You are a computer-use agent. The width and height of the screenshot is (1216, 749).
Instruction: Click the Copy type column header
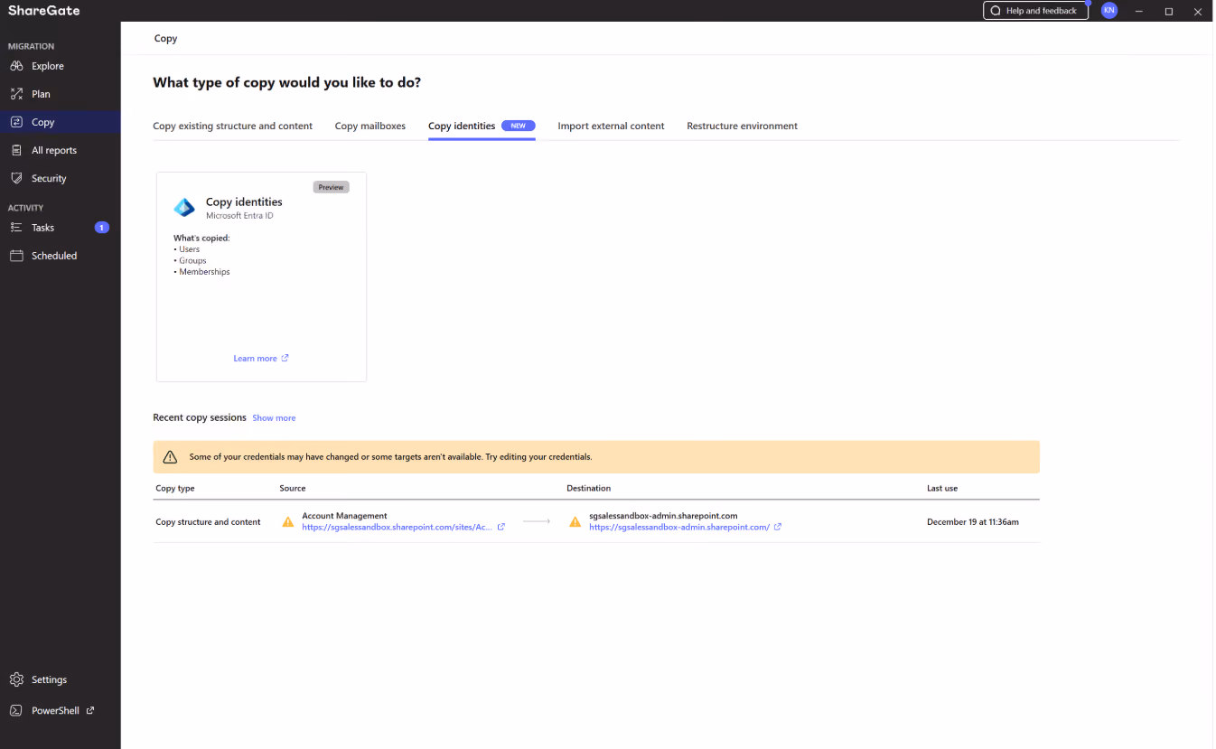point(175,488)
